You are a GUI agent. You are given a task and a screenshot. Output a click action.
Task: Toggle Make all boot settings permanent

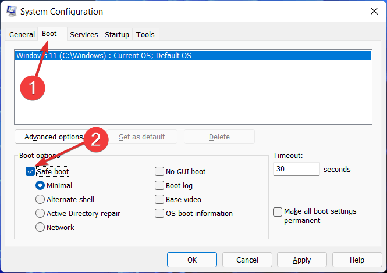[x=278, y=212]
